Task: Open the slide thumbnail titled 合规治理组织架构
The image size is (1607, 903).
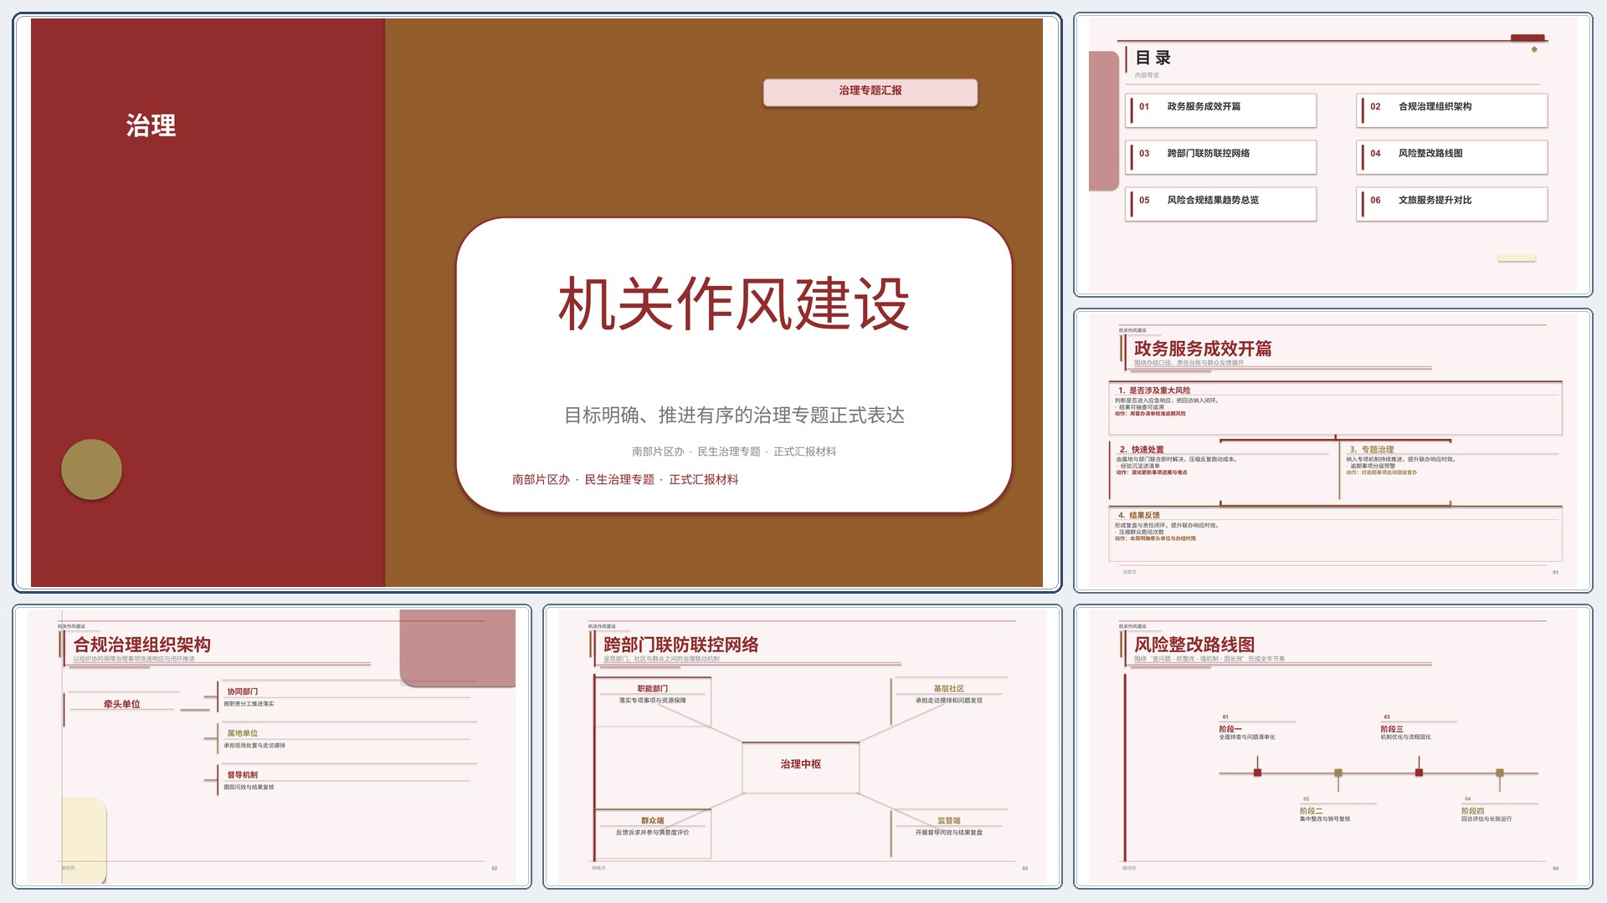Action: (x=272, y=747)
